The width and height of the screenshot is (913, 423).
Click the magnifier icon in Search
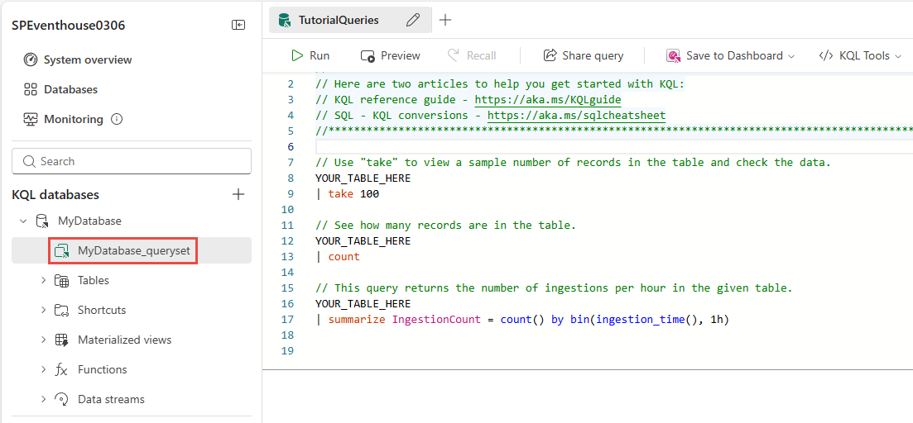click(x=29, y=162)
